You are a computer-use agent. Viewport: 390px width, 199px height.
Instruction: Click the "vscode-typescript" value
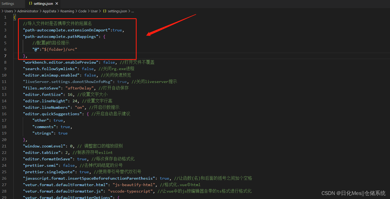click(130, 191)
